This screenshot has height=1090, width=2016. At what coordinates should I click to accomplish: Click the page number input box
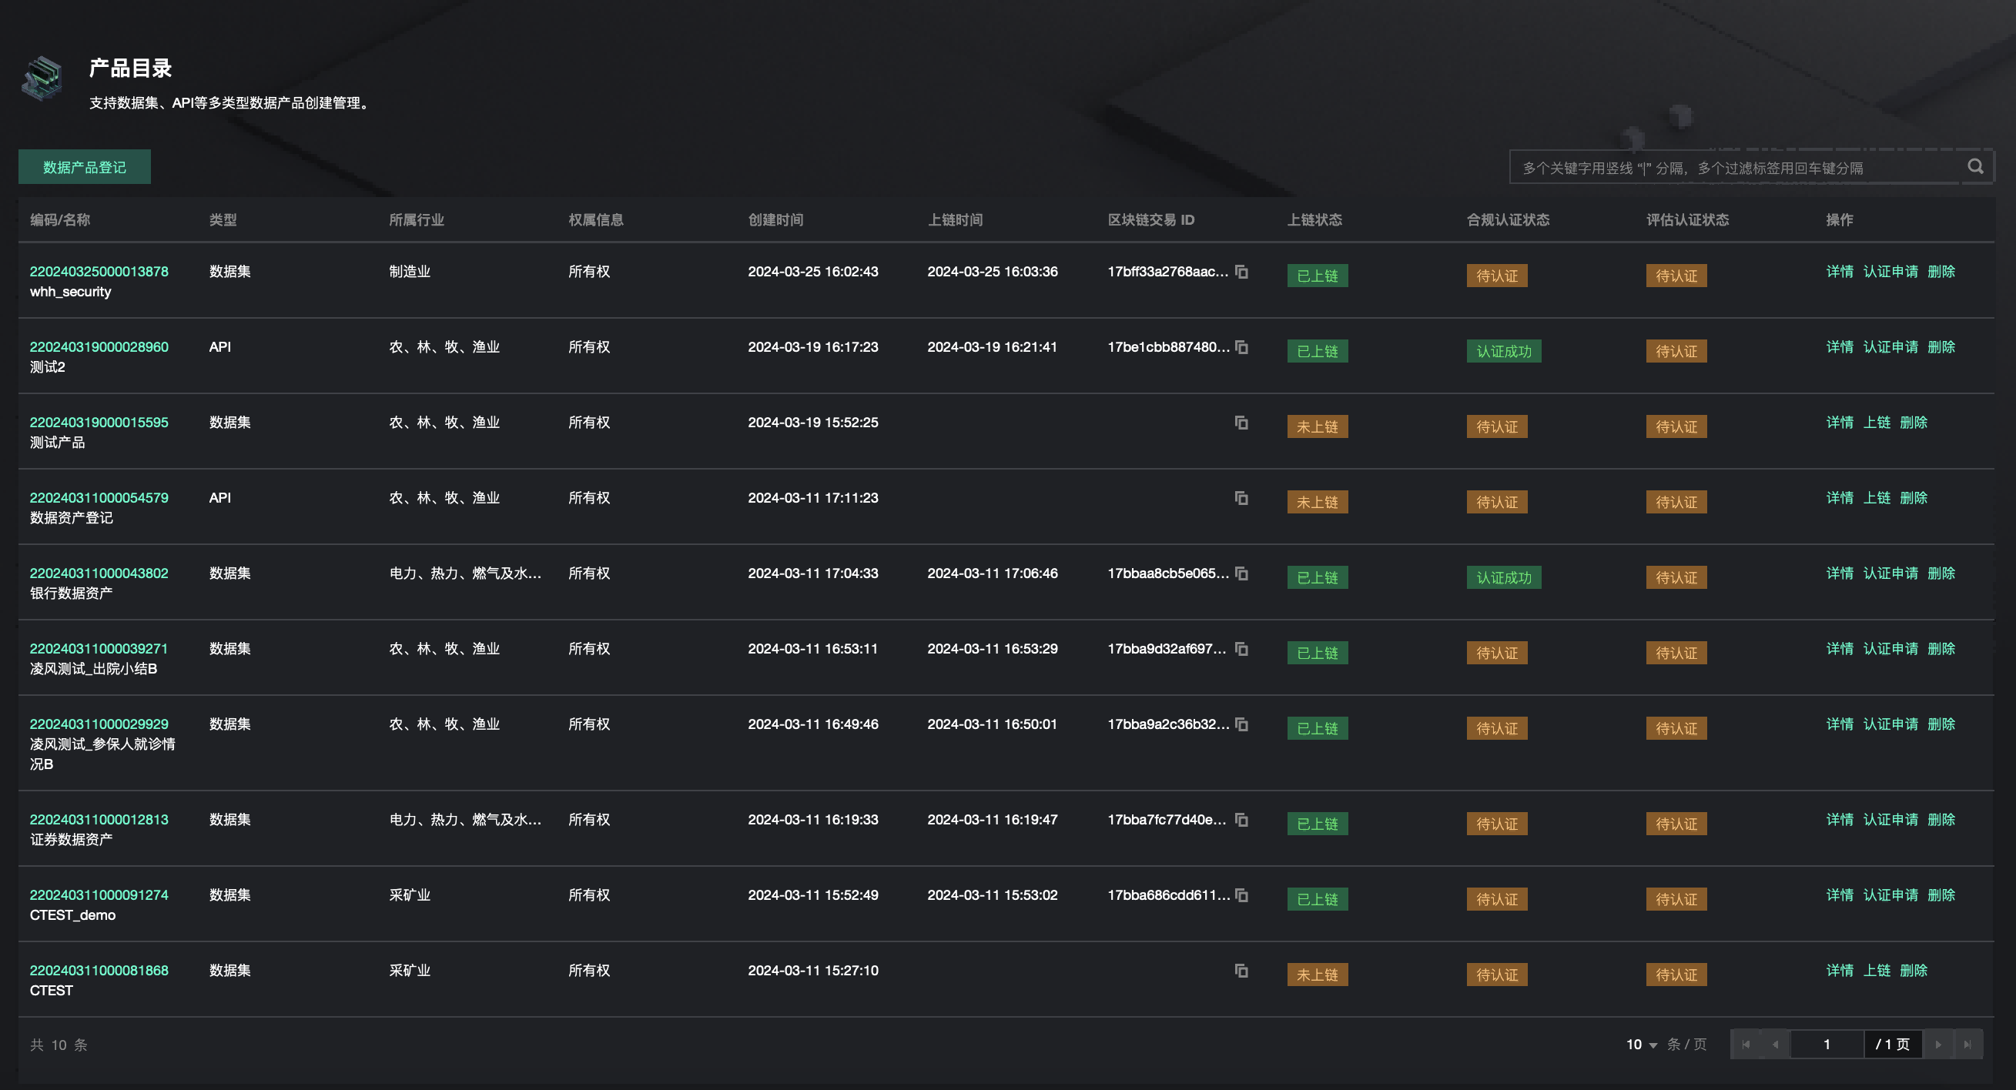1826,1044
